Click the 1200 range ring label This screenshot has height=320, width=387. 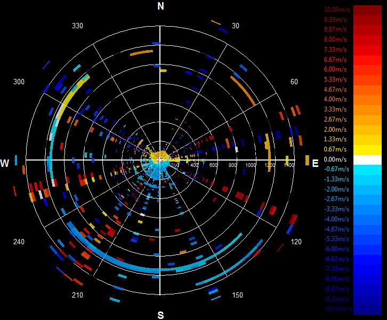(270, 165)
